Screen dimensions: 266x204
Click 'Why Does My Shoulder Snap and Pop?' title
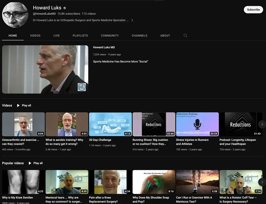151,200
